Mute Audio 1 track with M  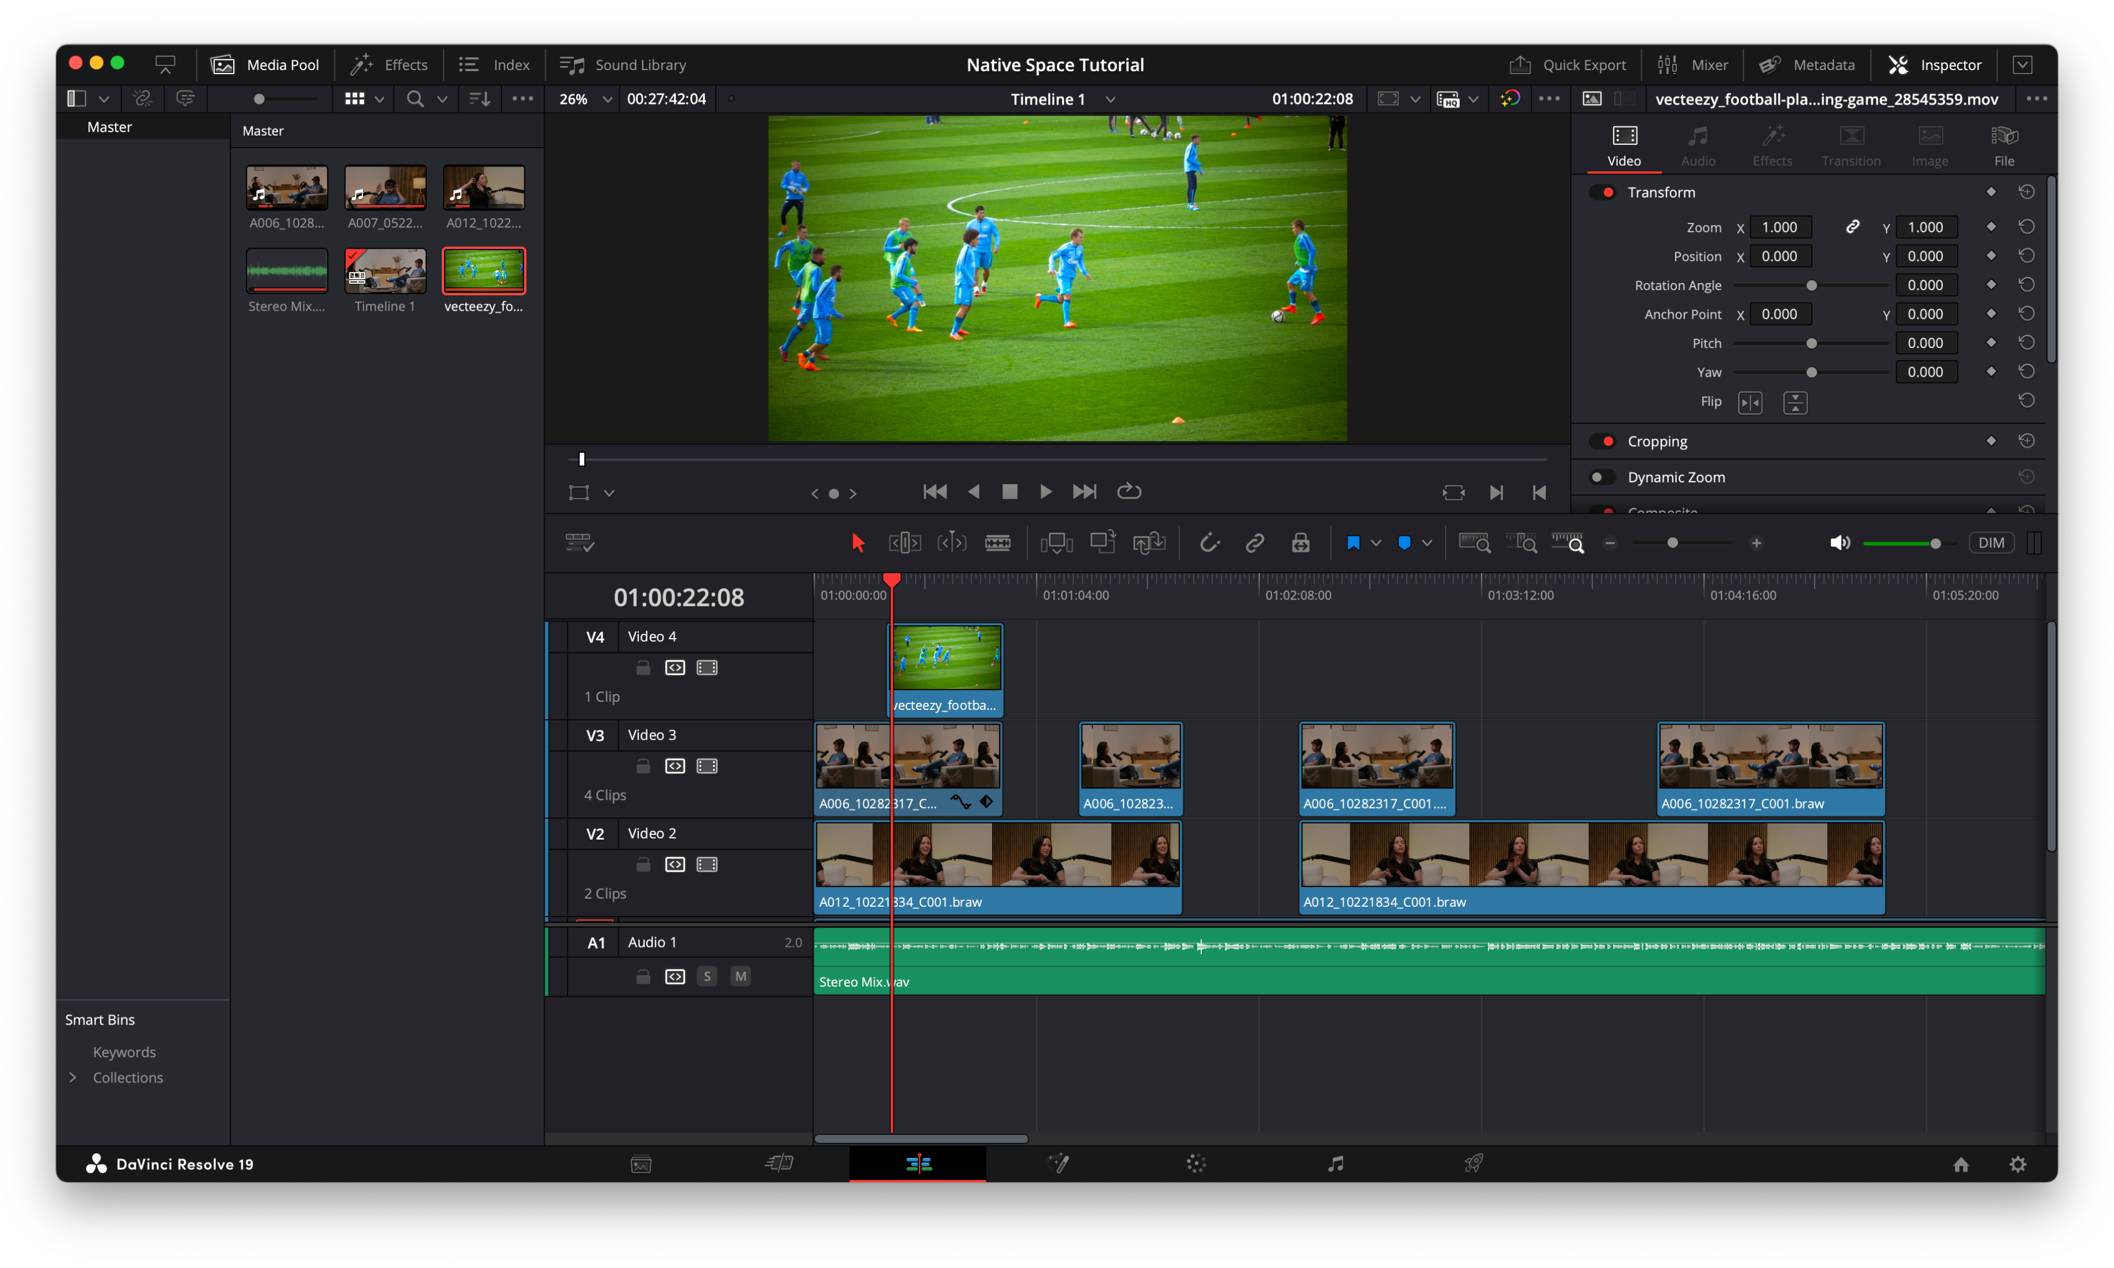[x=740, y=976]
